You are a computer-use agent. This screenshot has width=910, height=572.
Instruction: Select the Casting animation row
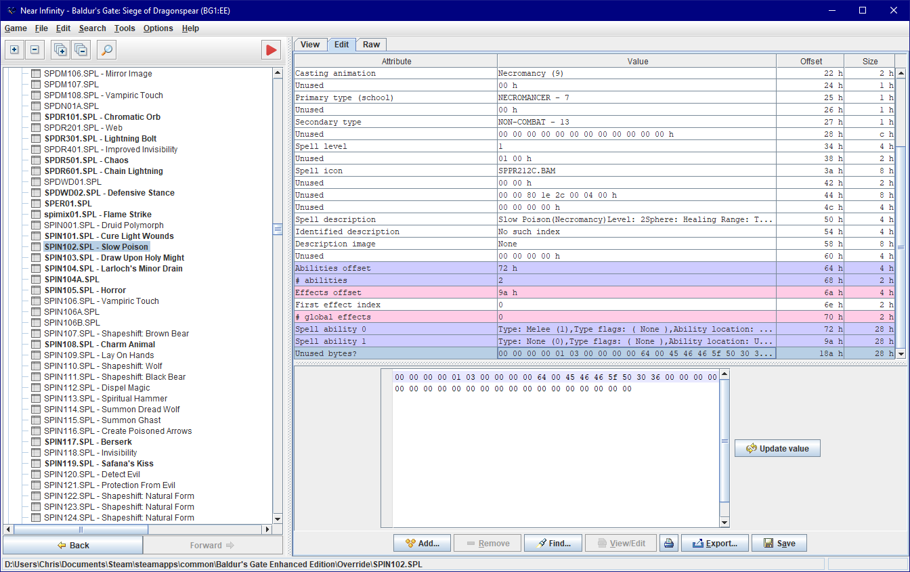pyautogui.click(x=594, y=73)
